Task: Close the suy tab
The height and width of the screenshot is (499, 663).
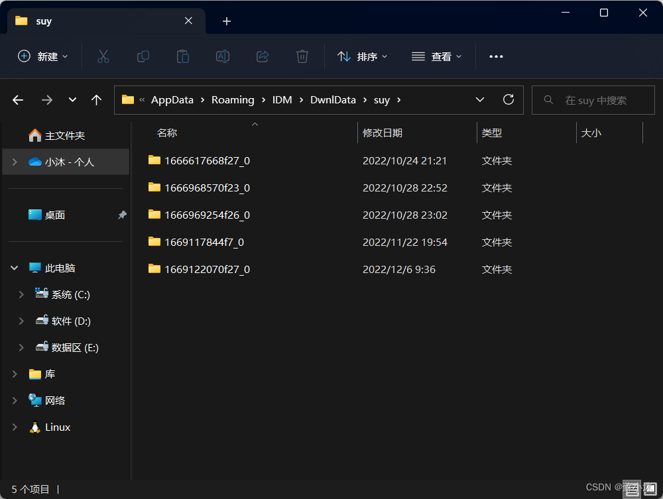Action: [x=188, y=21]
